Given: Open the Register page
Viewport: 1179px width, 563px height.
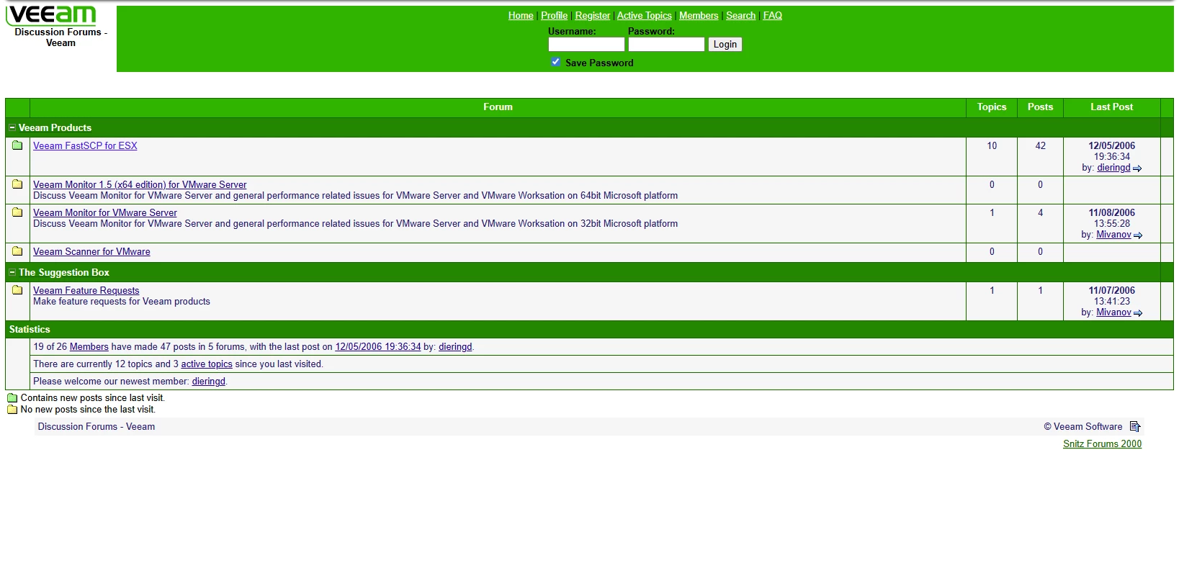Looking at the screenshot, I should pos(592,15).
